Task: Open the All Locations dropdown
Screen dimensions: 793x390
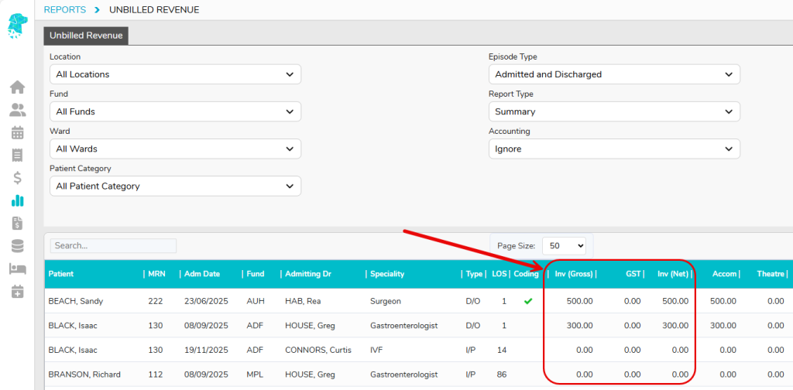Action: tap(175, 74)
